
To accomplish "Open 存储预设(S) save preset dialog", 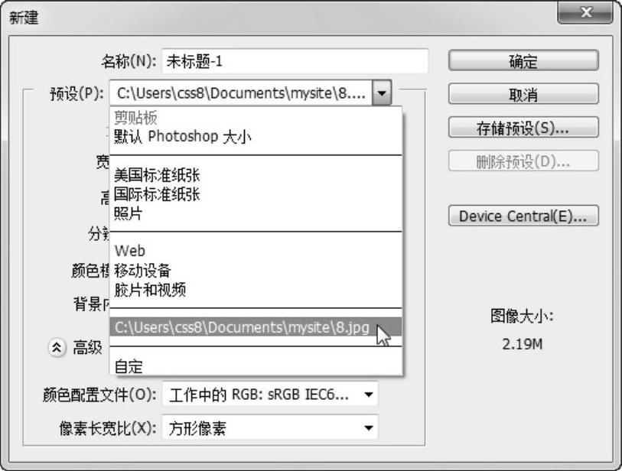I will click(x=523, y=128).
